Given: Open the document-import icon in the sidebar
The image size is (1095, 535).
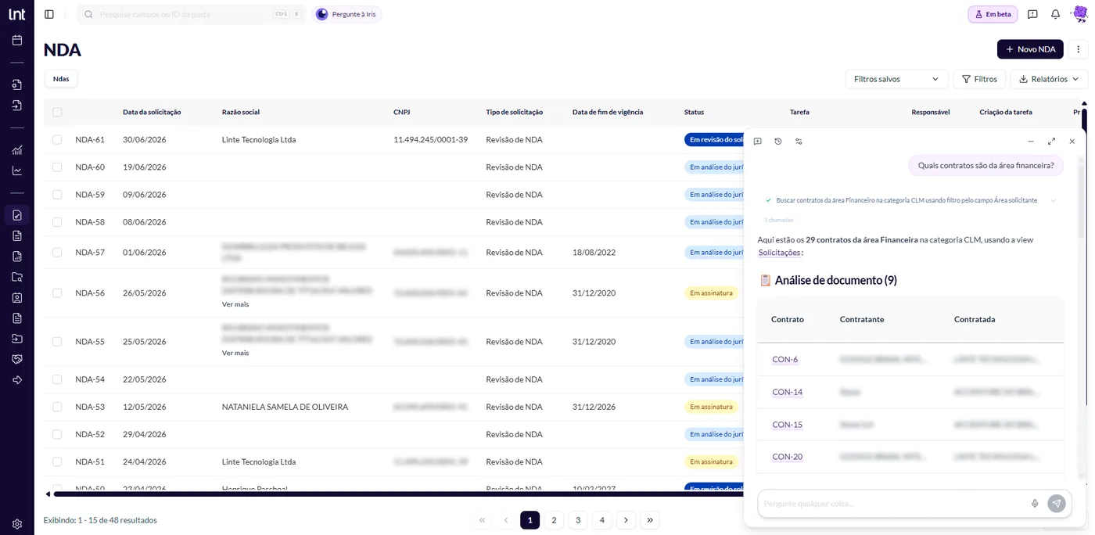Looking at the screenshot, I should coord(17,105).
